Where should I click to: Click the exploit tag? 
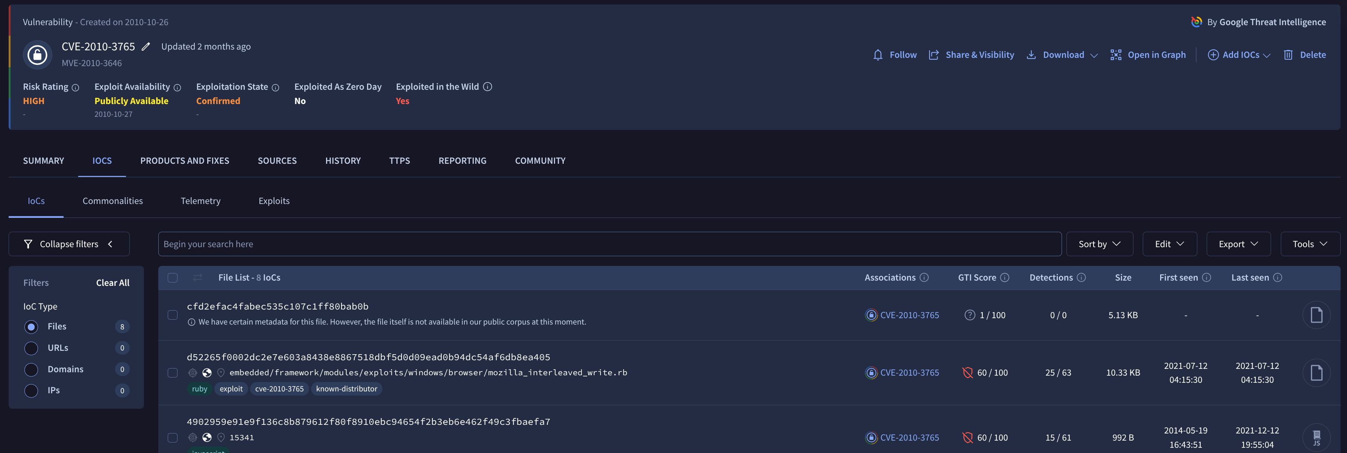pos(231,389)
